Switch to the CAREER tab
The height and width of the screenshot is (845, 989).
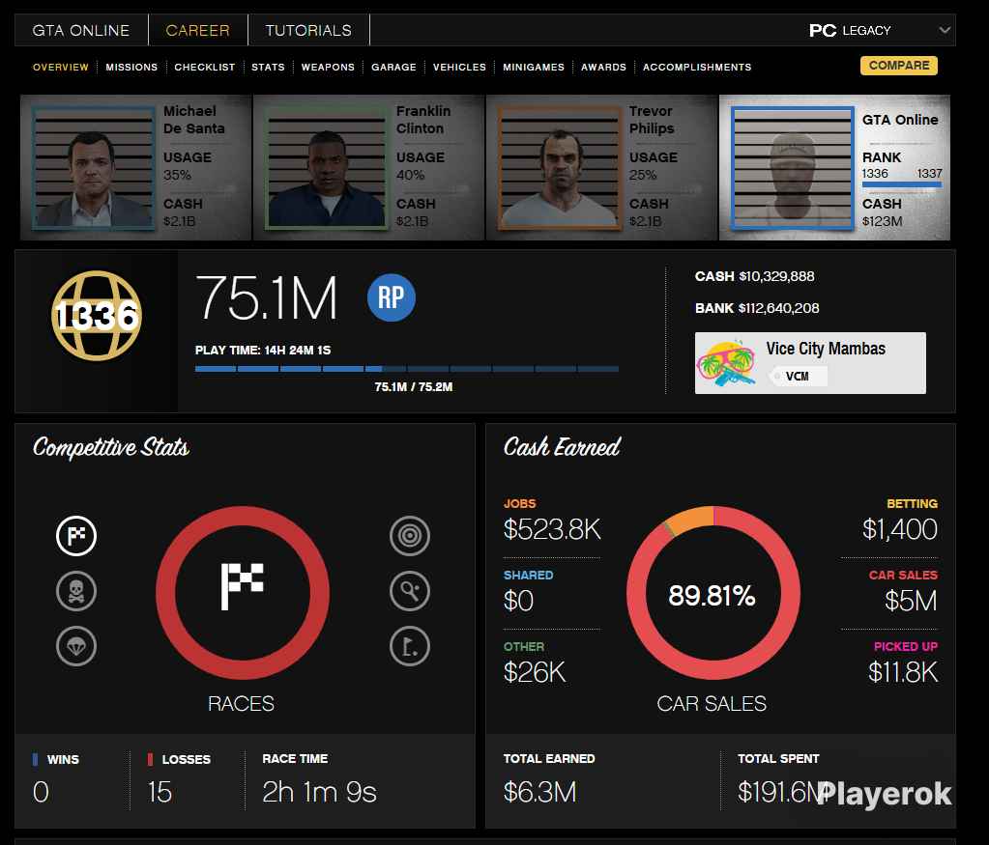pos(198,30)
